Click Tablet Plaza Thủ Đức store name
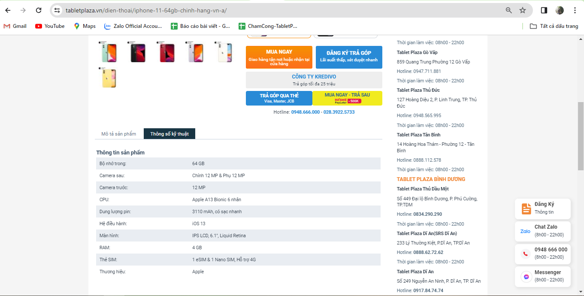The height and width of the screenshot is (296, 584). tap(418, 90)
